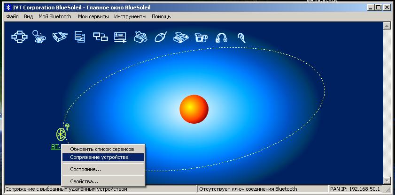Select the LAN Access computers icon
This screenshot has height=195, width=395.
(100, 37)
